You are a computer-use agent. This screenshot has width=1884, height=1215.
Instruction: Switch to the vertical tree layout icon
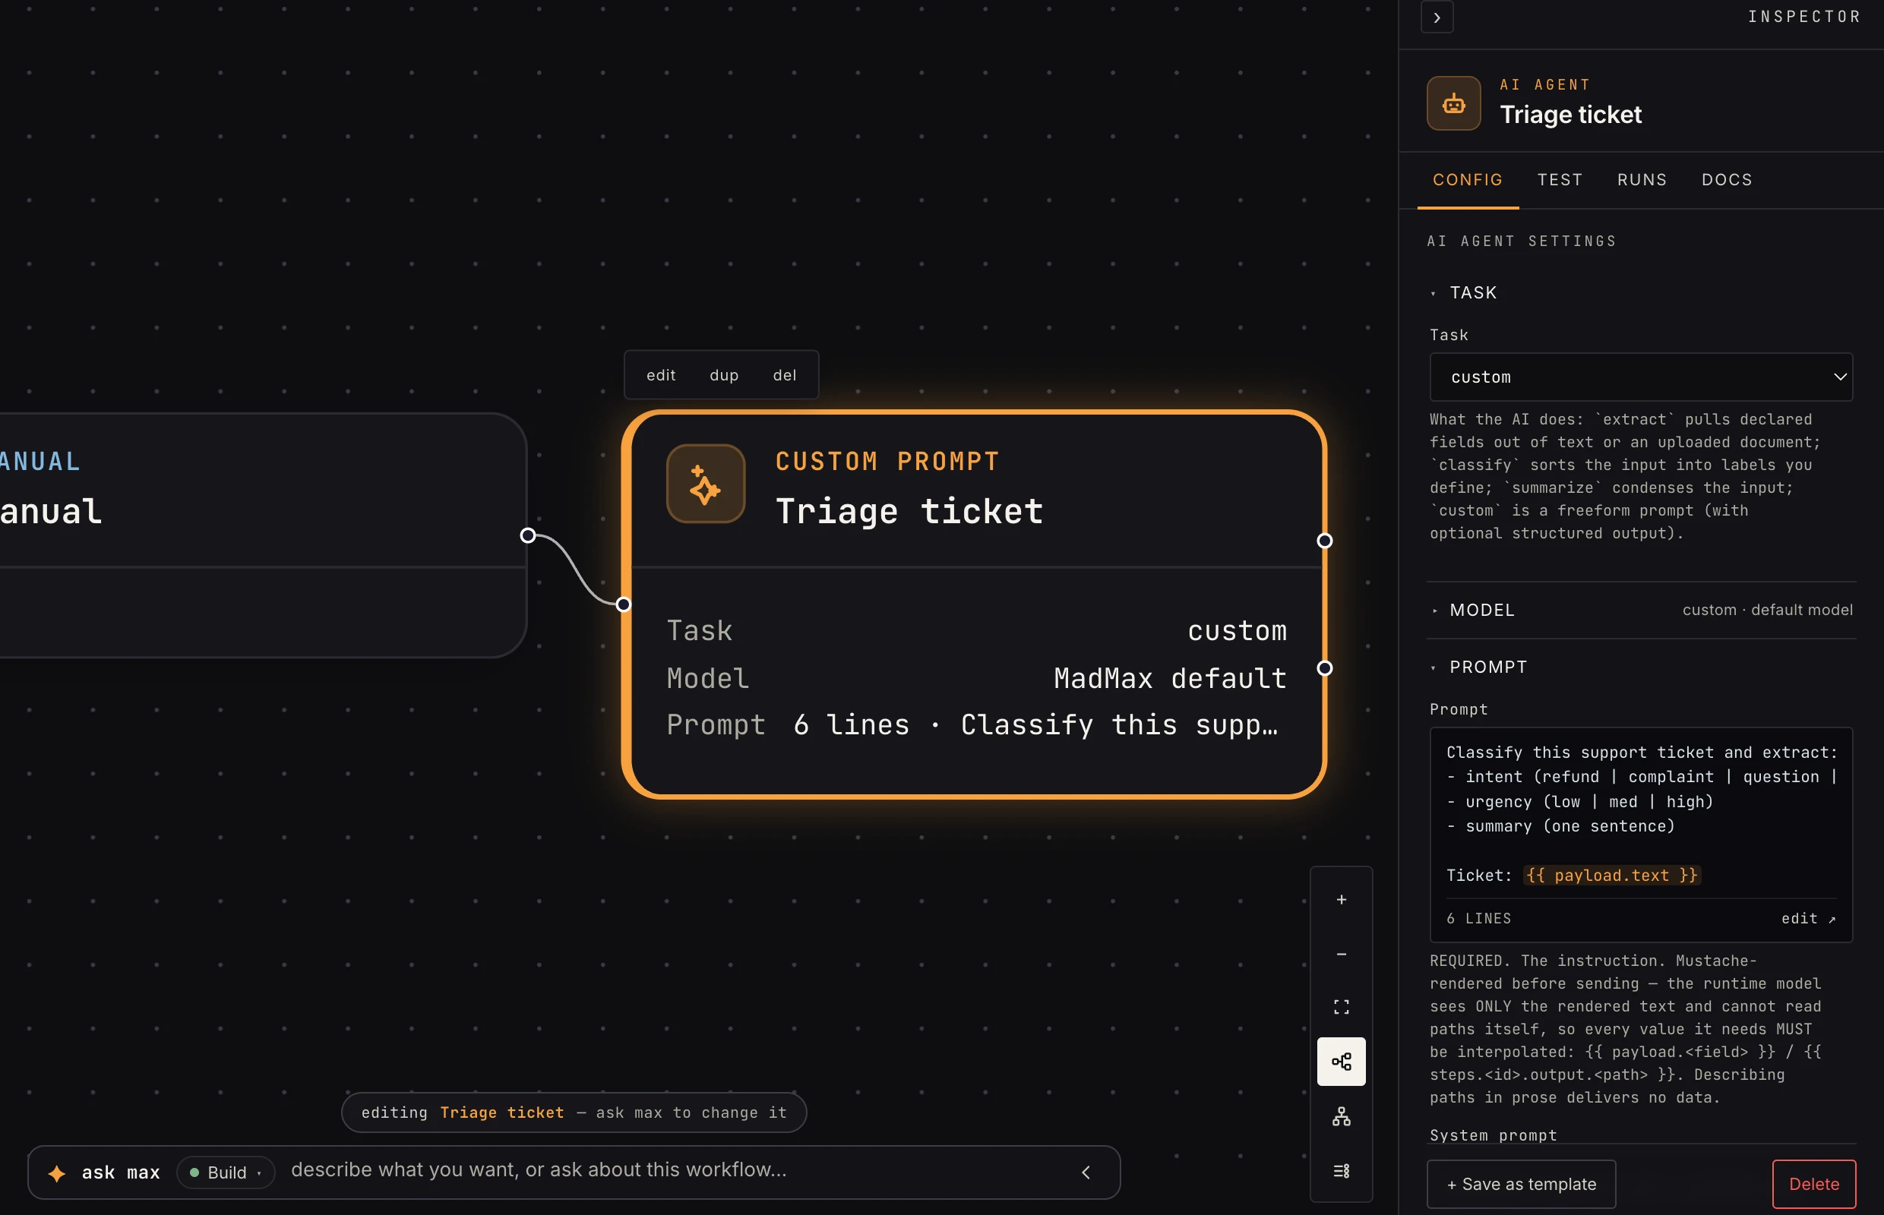1341,1116
